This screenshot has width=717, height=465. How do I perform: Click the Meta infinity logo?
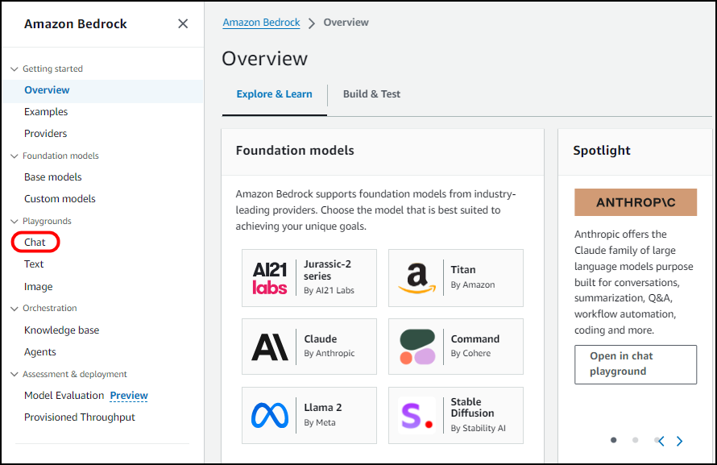pos(270,416)
